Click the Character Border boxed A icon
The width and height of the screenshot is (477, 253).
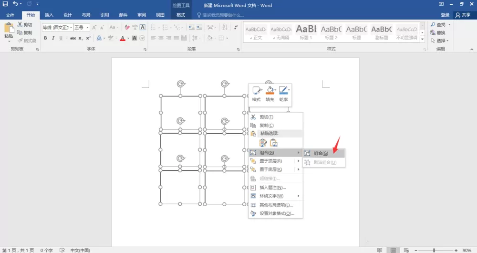(x=142, y=27)
